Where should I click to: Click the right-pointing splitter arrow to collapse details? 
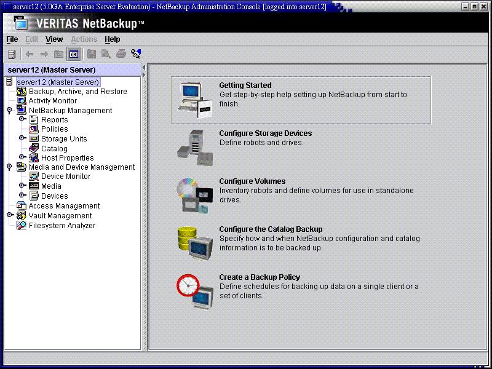click(144, 75)
